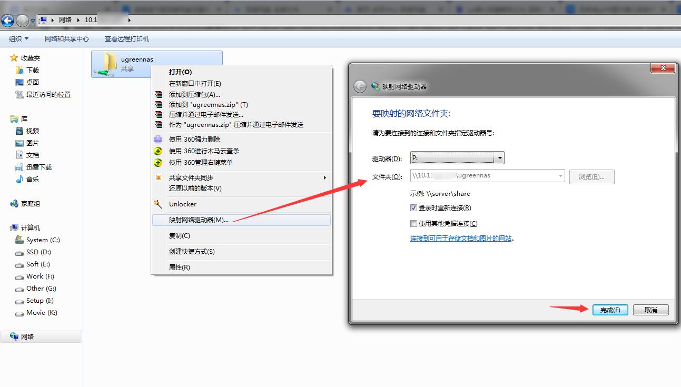Open Soft (E:) drive
This screenshot has height=387, width=681.
(x=38, y=264)
